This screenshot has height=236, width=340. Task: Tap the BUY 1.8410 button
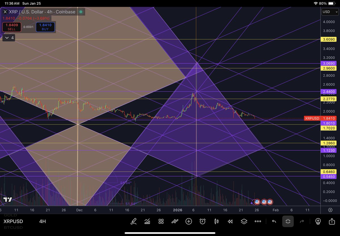click(45, 27)
